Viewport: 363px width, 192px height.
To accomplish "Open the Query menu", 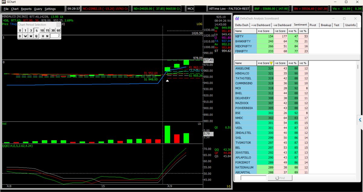I will 38,9.
